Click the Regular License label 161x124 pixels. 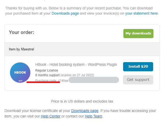[47, 70]
